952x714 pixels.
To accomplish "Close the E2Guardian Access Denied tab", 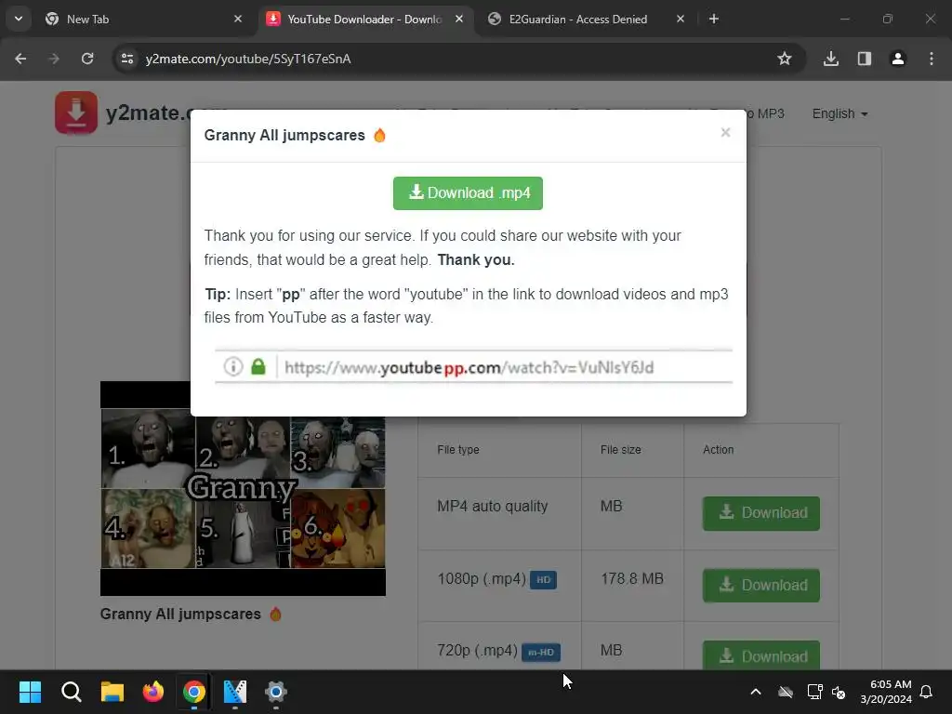I will tap(681, 20).
